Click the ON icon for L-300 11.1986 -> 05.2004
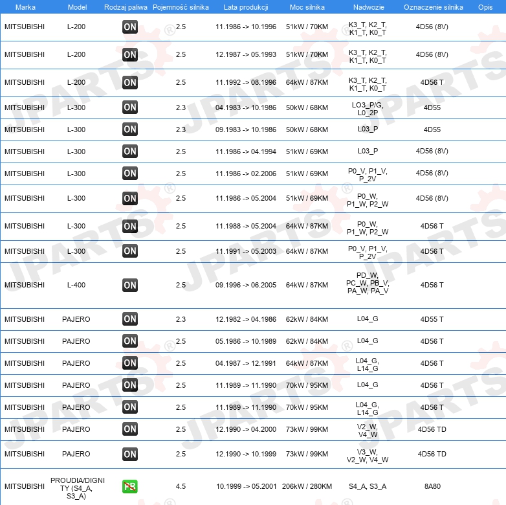Image resolution: width=506 pixels, height=505 pixels. (x=130, y=198)
